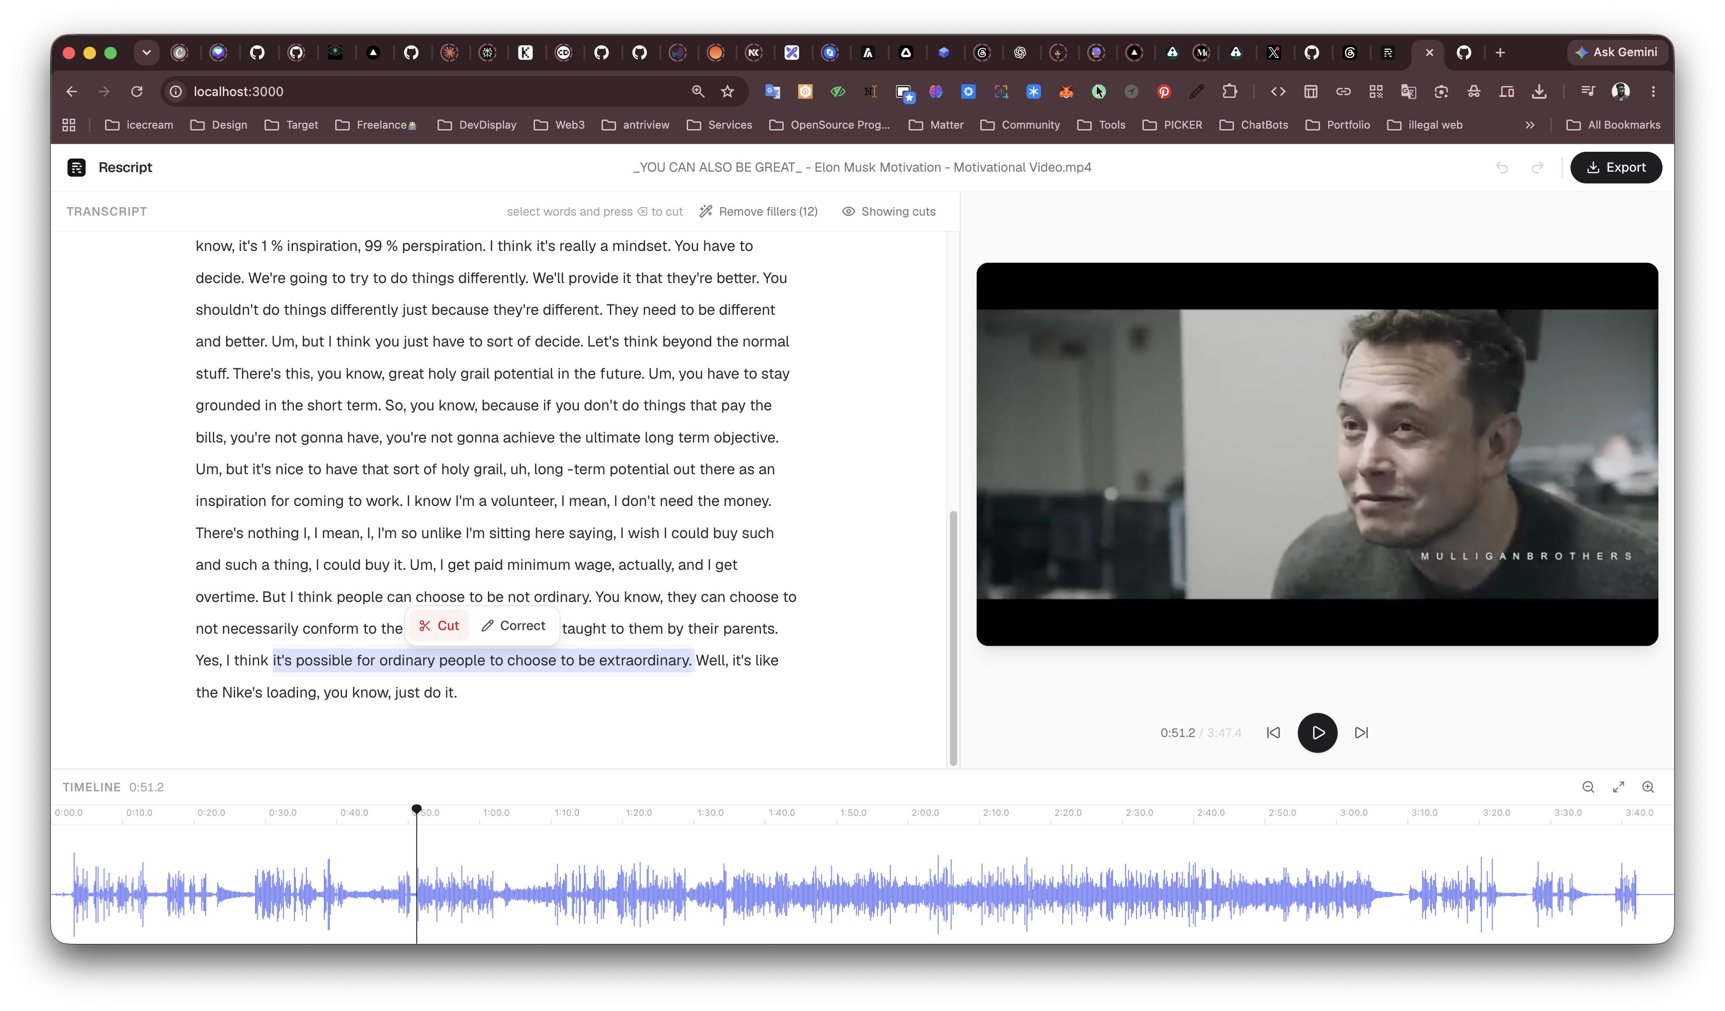Screen dimensions: 1725x1011
Task: Go back in browser history
Action: 72,91
